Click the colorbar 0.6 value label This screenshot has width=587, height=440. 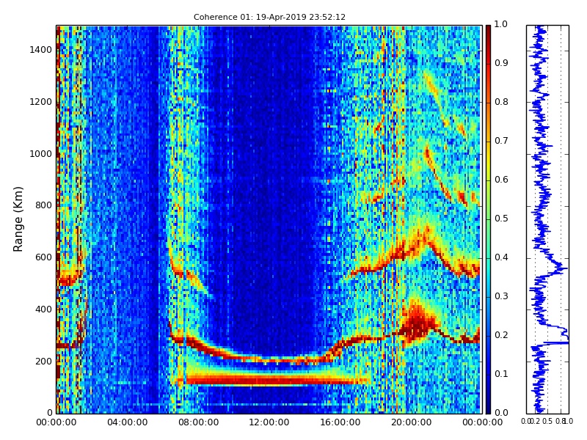click(x=501, y=180)
